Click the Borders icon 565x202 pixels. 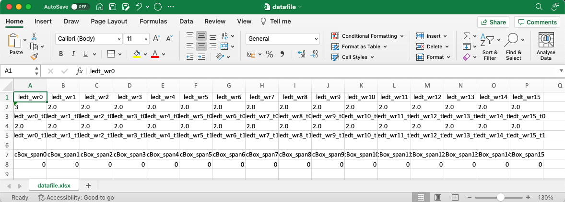[111, 54]
